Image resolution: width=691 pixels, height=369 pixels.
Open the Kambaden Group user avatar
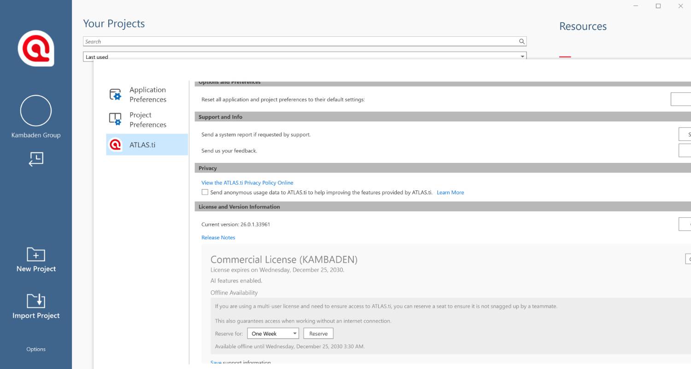pos(36,110)
